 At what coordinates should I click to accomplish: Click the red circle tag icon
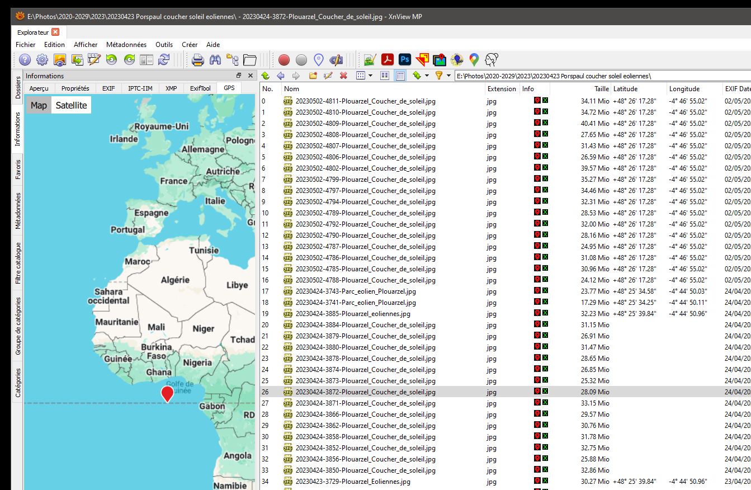click(x=284, y=60)
